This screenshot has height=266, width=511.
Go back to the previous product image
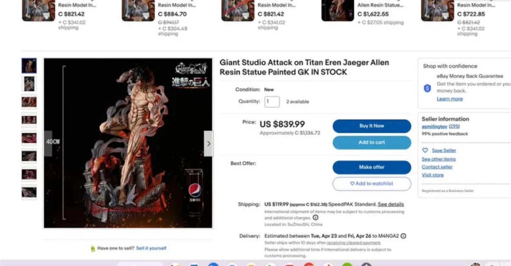48,144
